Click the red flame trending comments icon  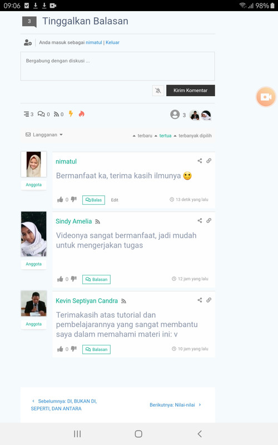click(x=82, y=114)
